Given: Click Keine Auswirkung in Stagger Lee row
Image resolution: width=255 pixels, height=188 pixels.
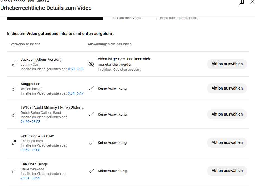Looking at the screenshot, I should [x=112, y=88].
